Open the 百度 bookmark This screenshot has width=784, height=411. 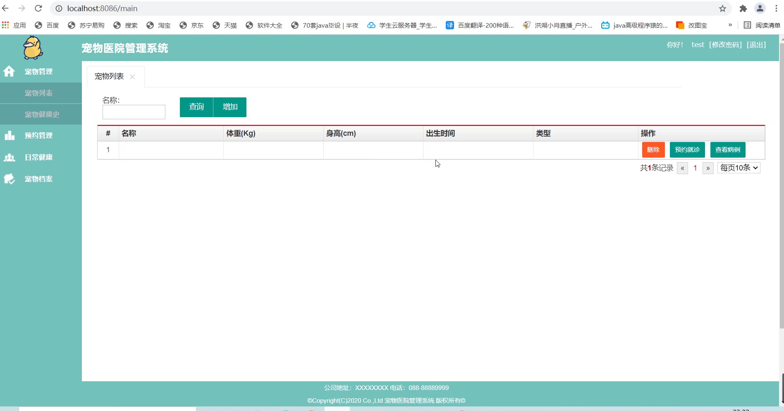coord(47,25)
